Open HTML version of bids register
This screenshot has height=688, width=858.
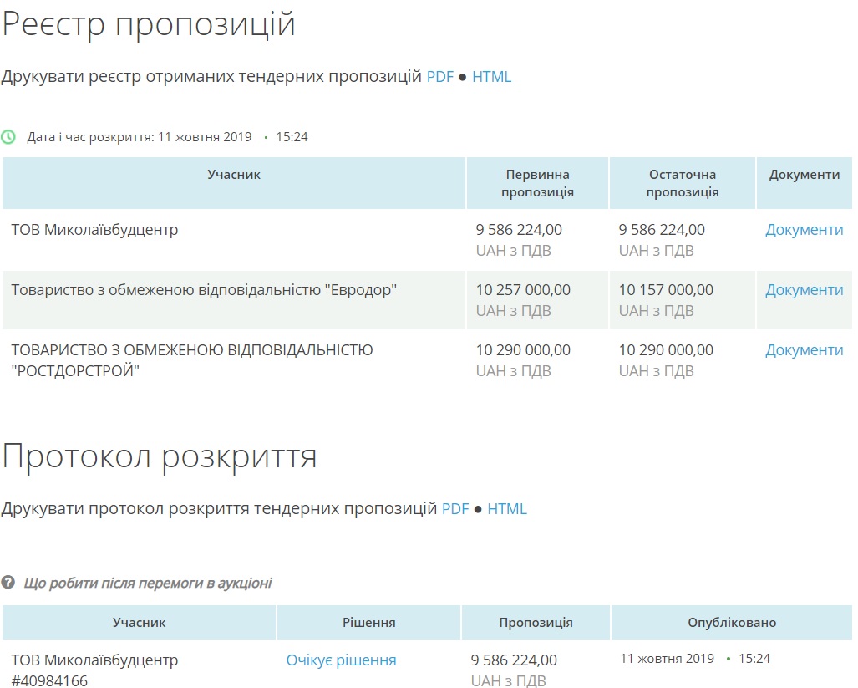click(491, 77)
